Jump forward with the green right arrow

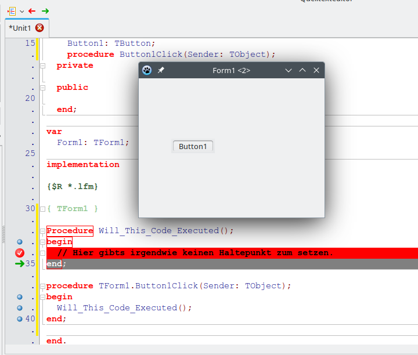(45, 11)
